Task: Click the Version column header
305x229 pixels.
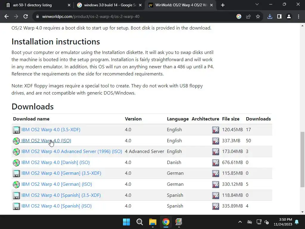Action: pos(133,119)
